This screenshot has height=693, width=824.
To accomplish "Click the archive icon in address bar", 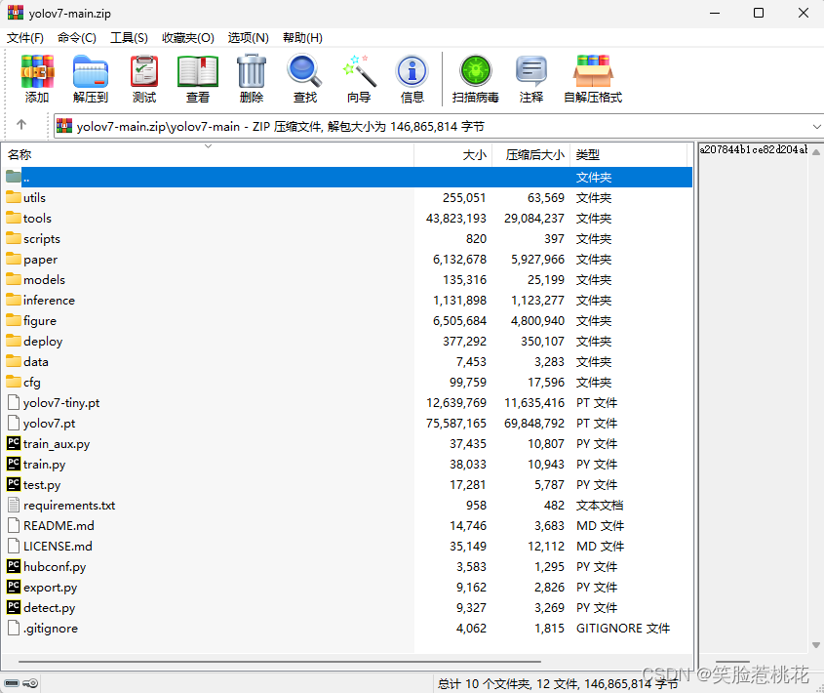I will (64, 126).
